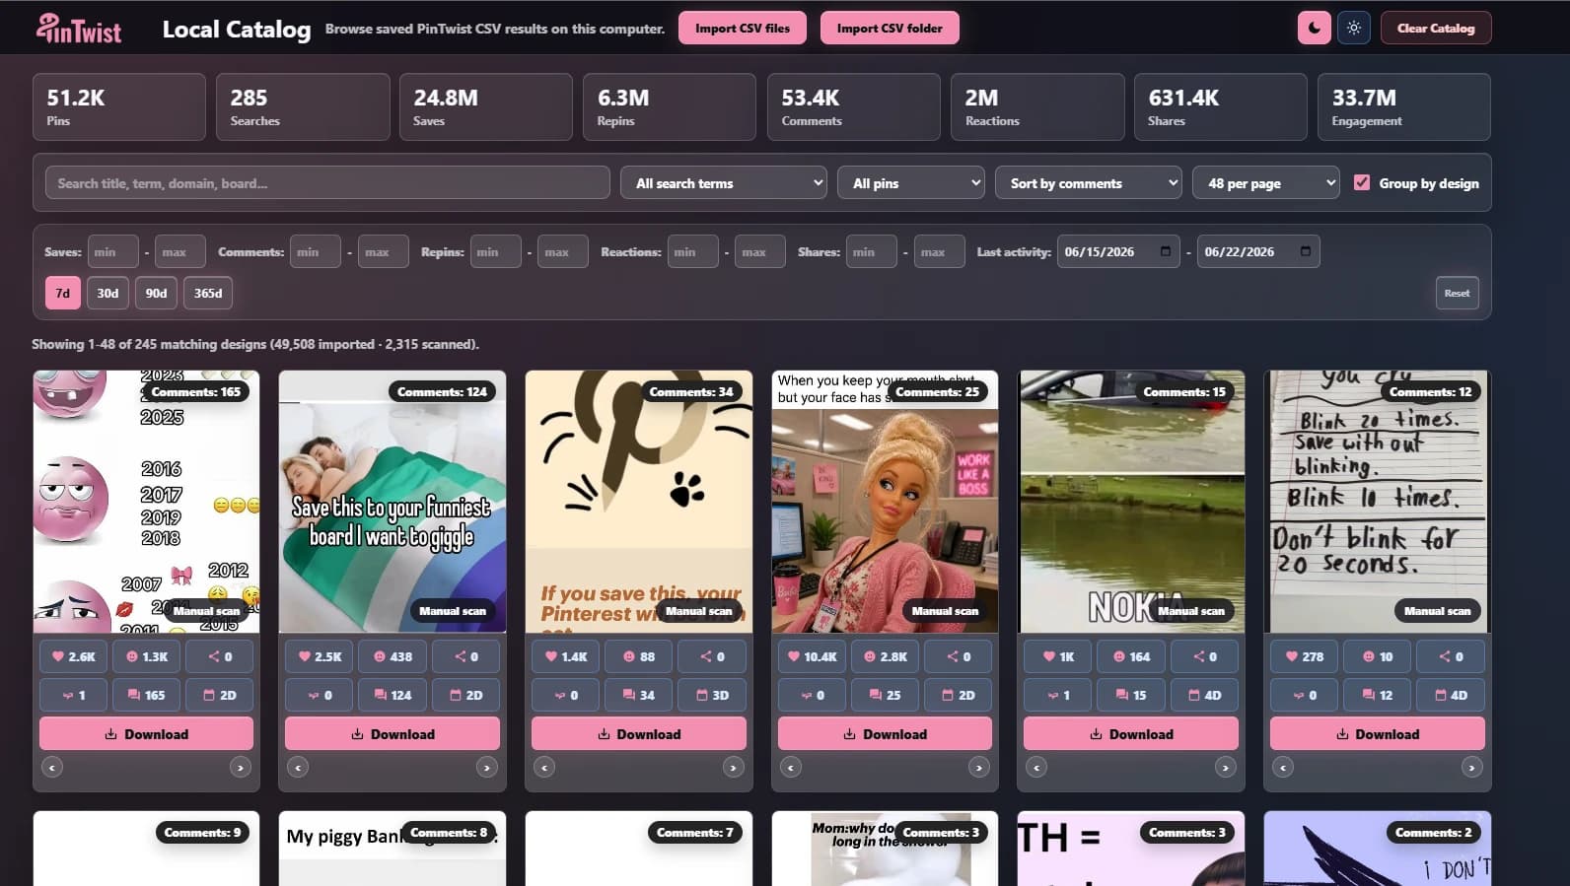The height and width of the screenshot is (886, 1570).
Task: Download the Blink 20 times pin
Action: click(x=1378, y=734)
